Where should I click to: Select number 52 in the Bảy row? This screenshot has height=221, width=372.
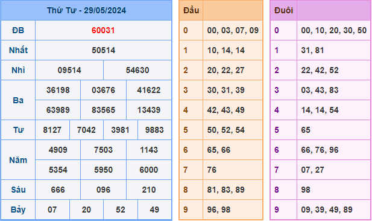click(121, 210)
